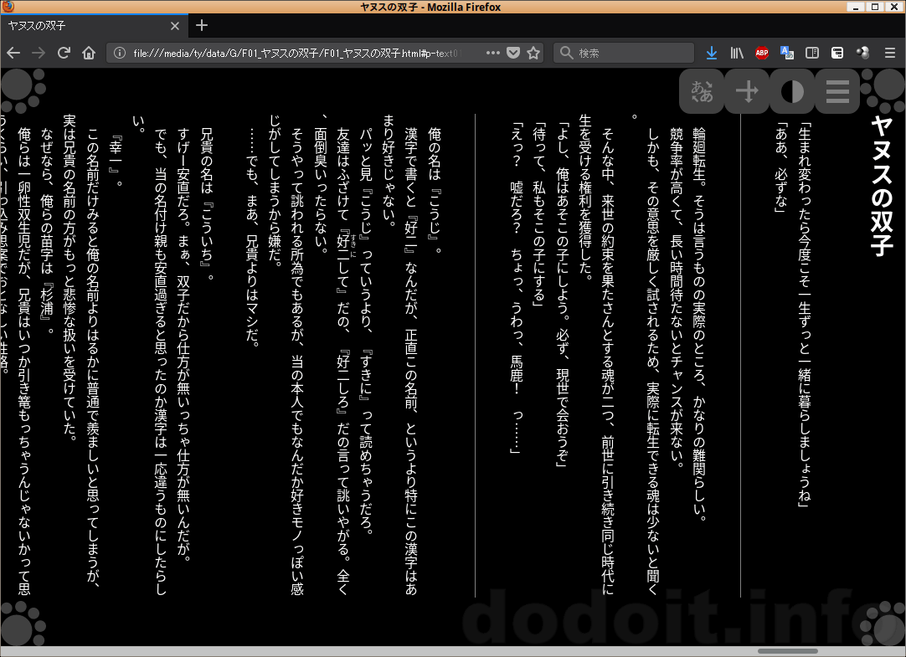Click the line starting 「待って、私もそこの子にする」
The width and height of the screenshot is (906, 657).
coord(538,215)
